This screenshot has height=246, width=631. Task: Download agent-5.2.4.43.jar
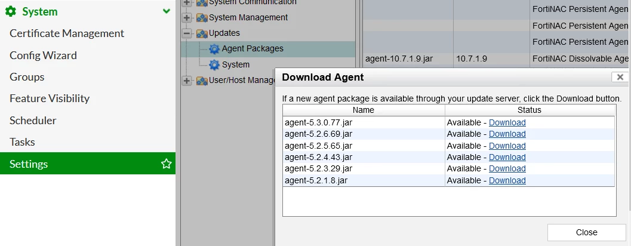(507, 157)
